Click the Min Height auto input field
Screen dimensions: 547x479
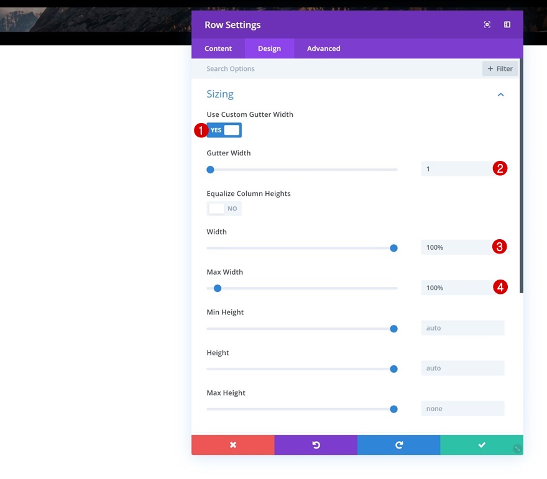462,327
